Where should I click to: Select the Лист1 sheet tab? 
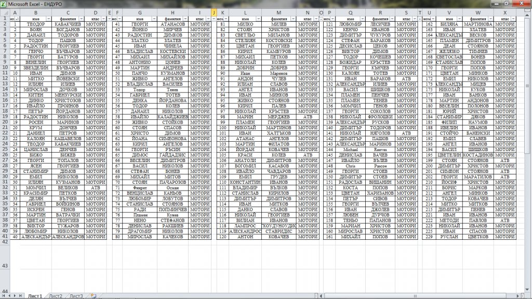coord(35,295)
